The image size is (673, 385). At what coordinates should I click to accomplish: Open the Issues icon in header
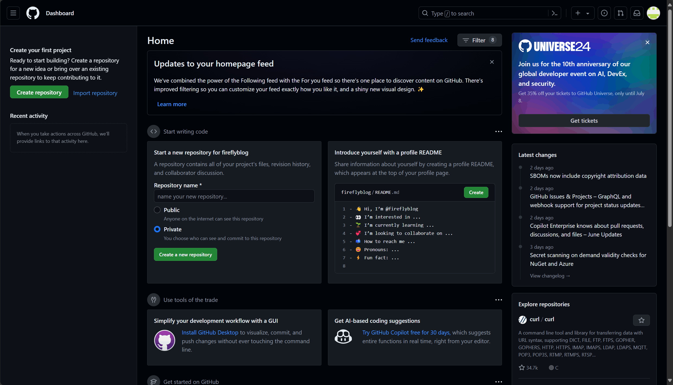point(604,13)
